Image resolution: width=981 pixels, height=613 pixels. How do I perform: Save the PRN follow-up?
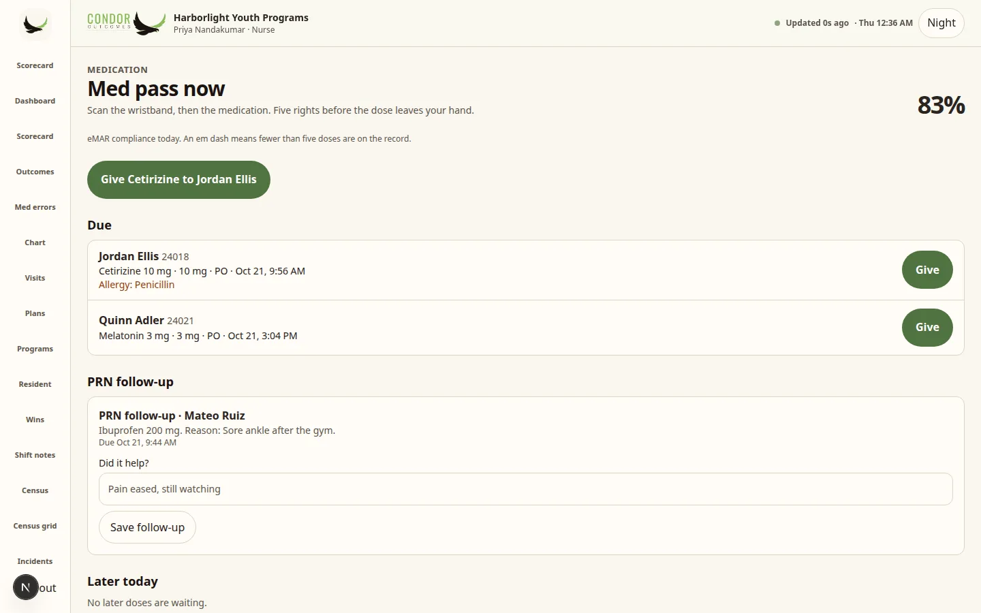pos(147,527)
